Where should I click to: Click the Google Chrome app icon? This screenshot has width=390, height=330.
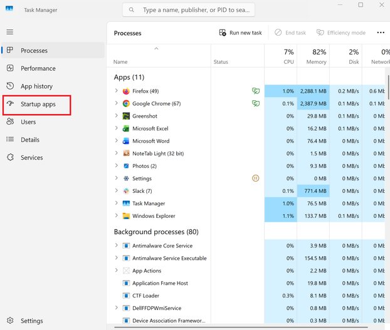coord(126,103)
